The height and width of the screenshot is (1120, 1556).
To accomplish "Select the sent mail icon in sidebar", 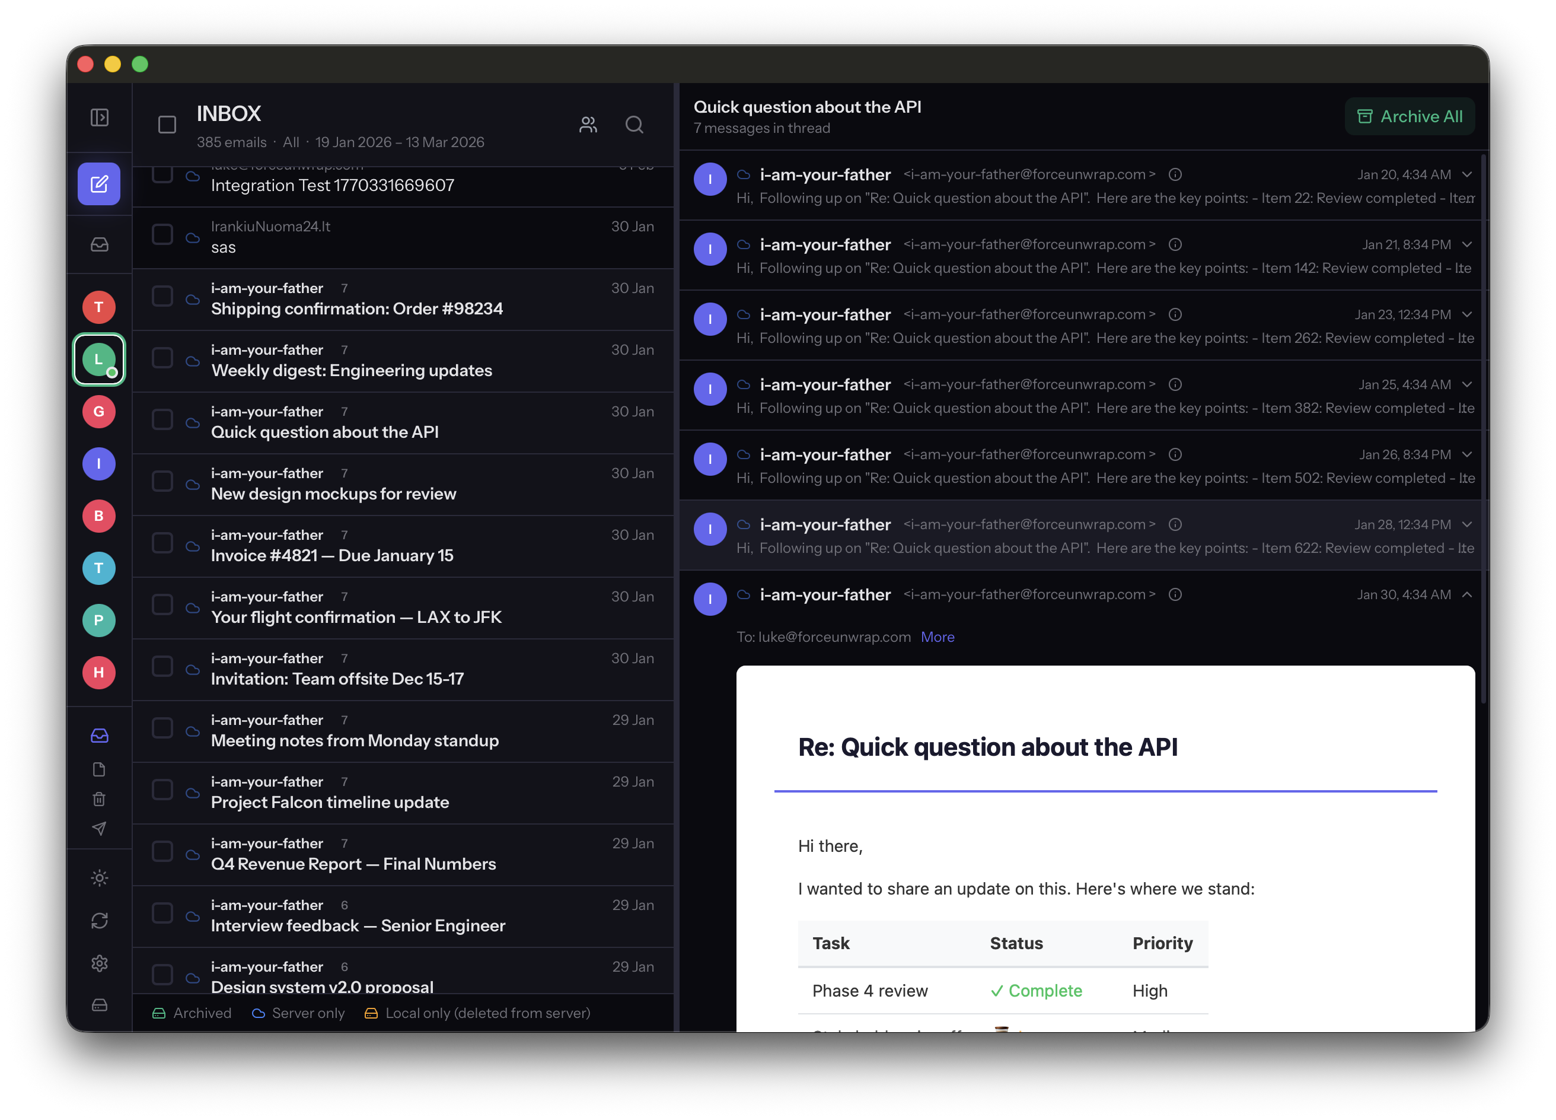I will 99,828.
